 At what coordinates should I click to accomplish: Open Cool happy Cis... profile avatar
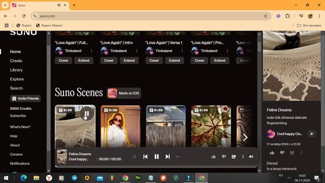click(271, 134)
